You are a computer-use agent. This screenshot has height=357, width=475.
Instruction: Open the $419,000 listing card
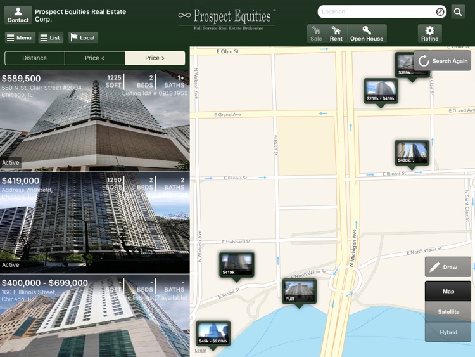click(x=95, y=223)
